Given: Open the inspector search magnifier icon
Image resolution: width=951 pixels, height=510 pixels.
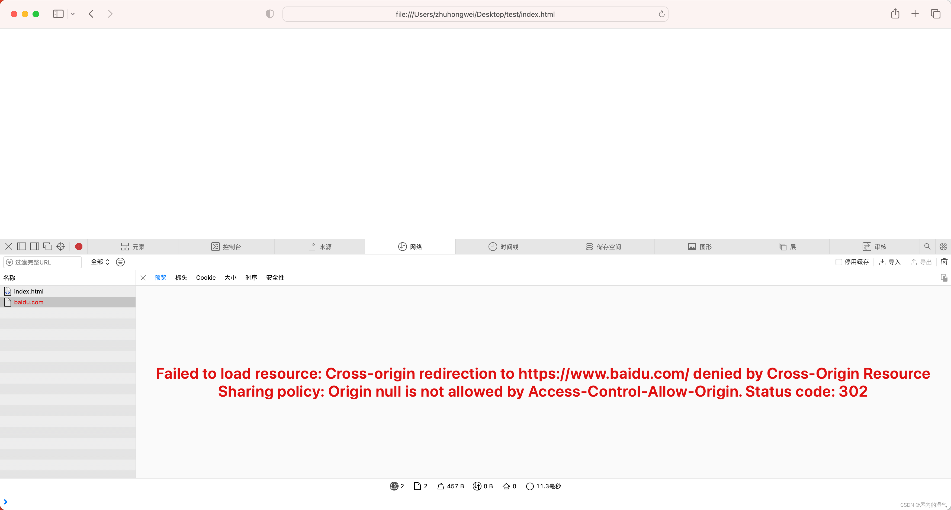Looking at the screenshot, I should coord(927,246).
